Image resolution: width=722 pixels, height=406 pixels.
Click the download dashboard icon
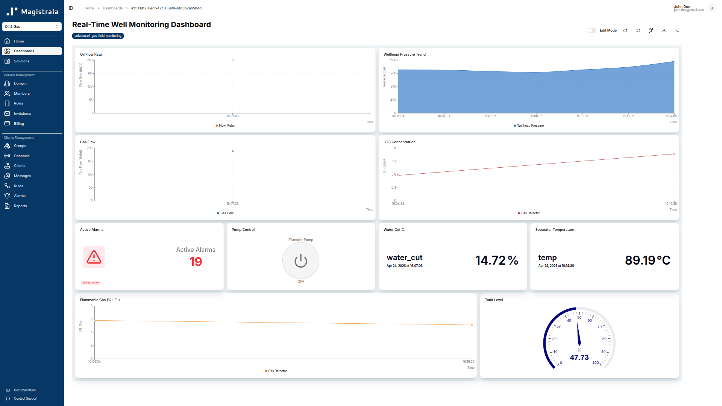click(664, 30)
